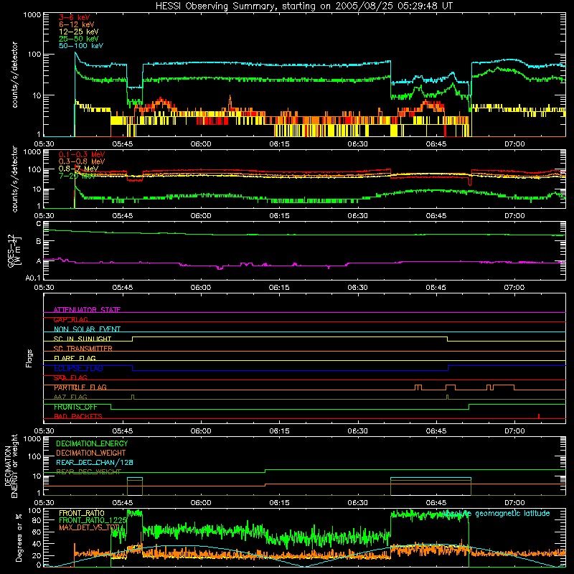This screenshot has height=574, width=574.
Task: Click the 06:15 tick label under the GOES-12 panel
Action: coord(279,288)
